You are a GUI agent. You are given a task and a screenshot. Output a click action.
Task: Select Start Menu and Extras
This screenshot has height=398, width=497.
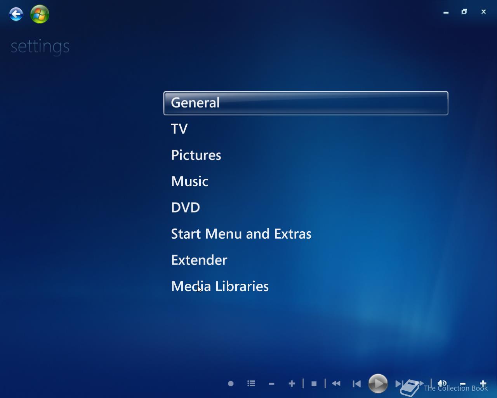pos(241,234)
